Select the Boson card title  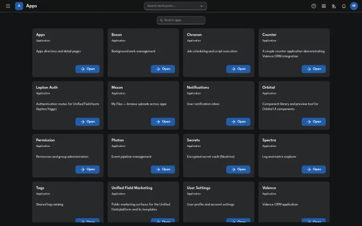(117, 34)
